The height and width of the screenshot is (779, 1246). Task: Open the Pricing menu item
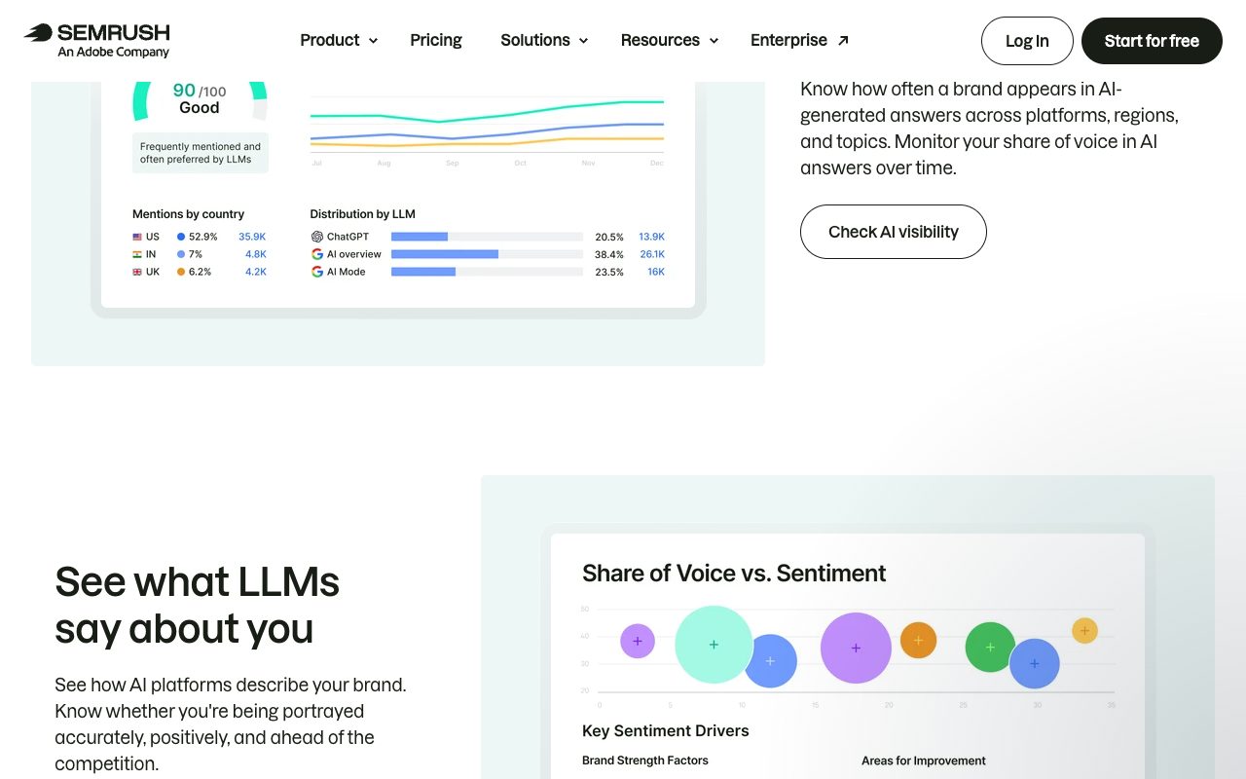(x=436, y=40)
